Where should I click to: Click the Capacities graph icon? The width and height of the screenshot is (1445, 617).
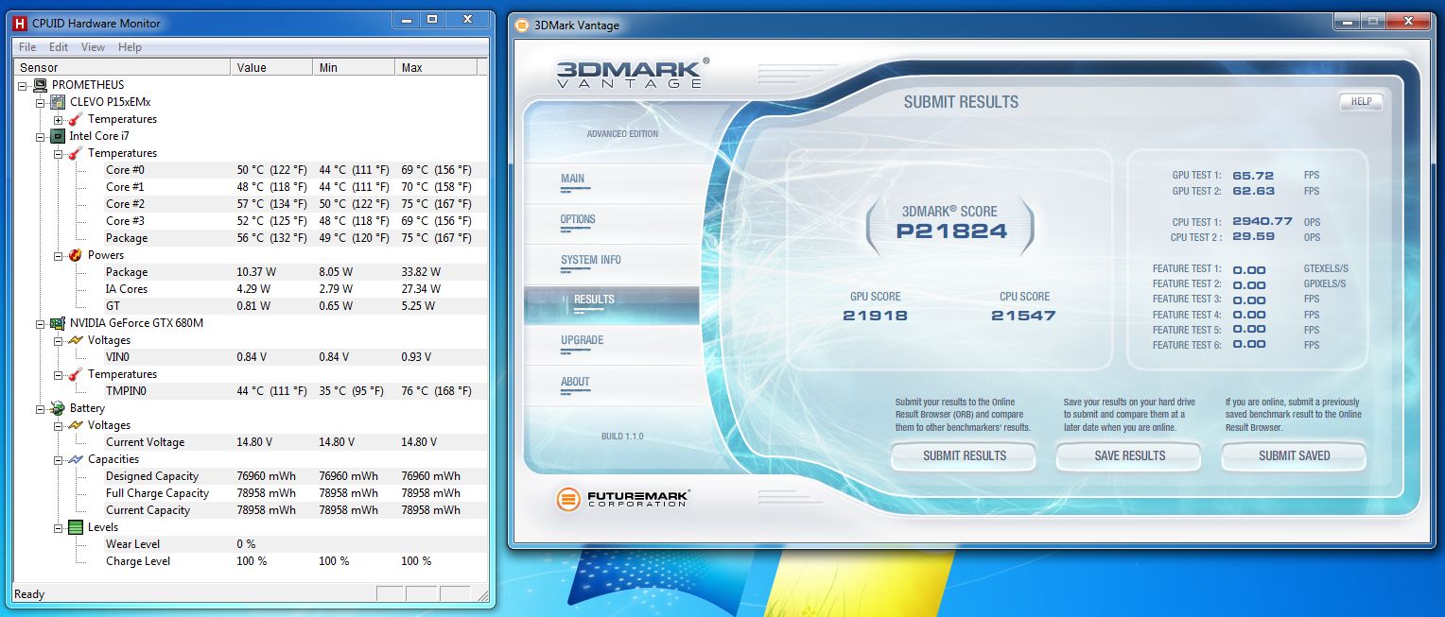[76, 459]
